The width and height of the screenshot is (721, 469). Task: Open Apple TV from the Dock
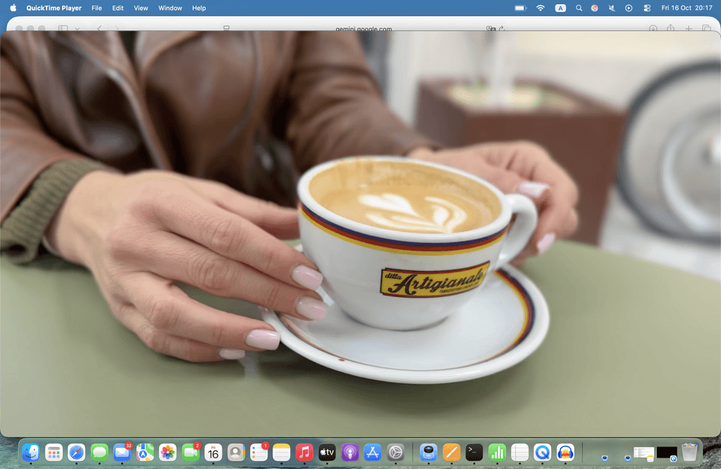click(x=327, y=452)
